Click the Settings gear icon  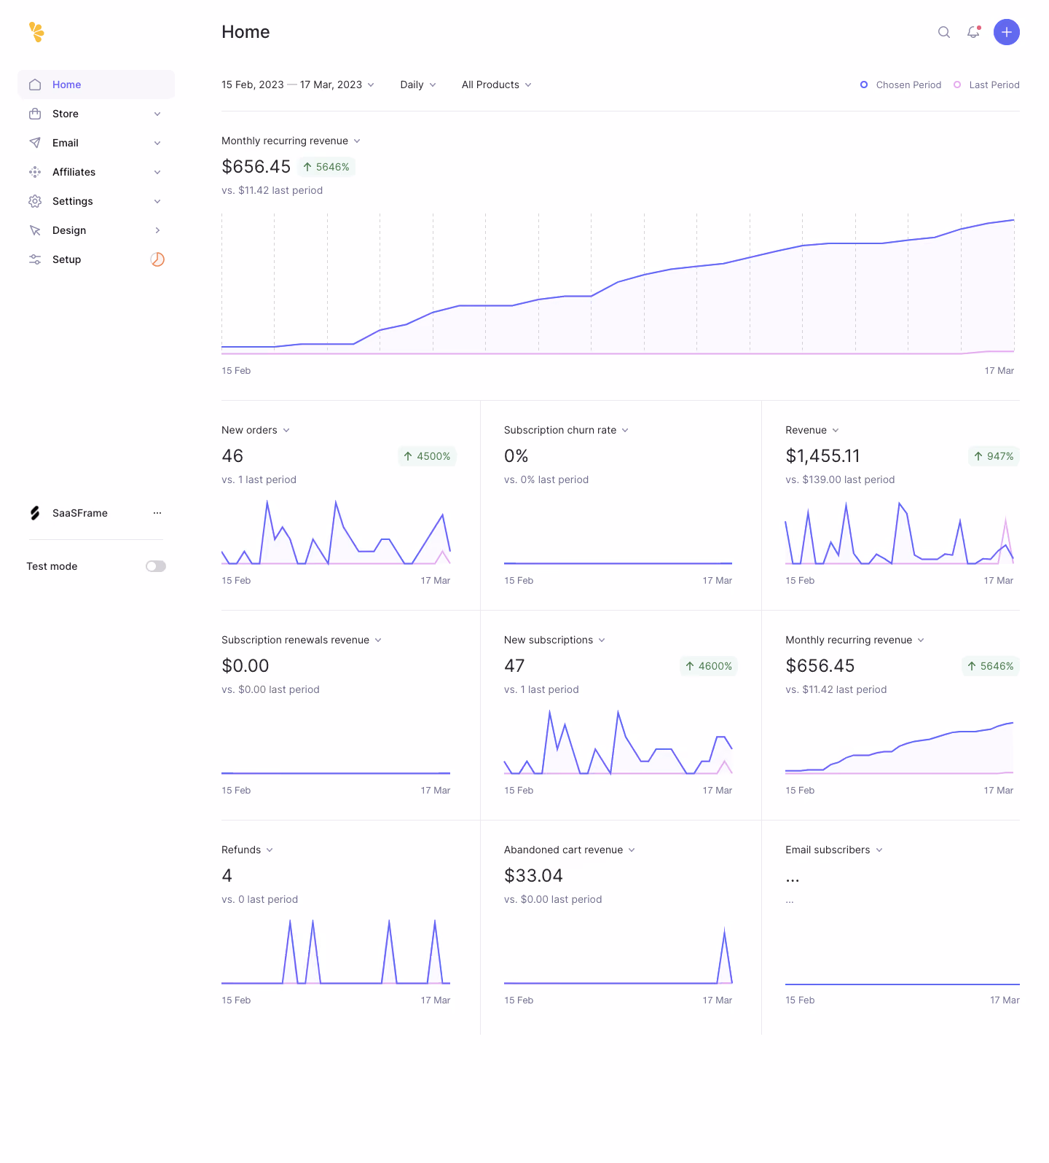pyautogui.click(x=35, y=201)
